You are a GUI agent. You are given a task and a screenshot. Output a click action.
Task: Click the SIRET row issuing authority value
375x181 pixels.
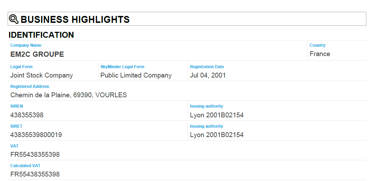(217, 135)
